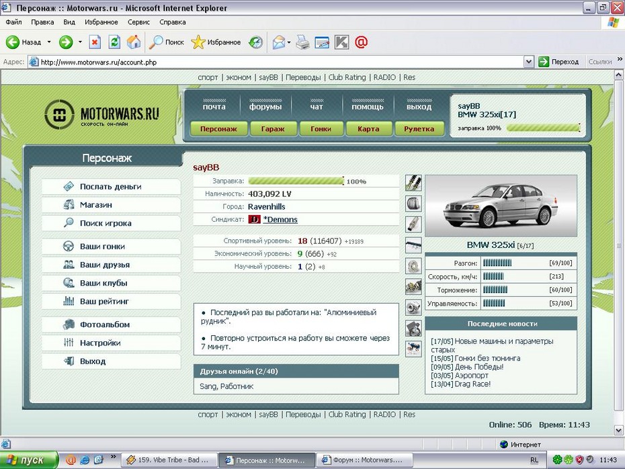Refresh the page with green arrows icon
Viewport: 625px width, 469px height.
(114, 42)
